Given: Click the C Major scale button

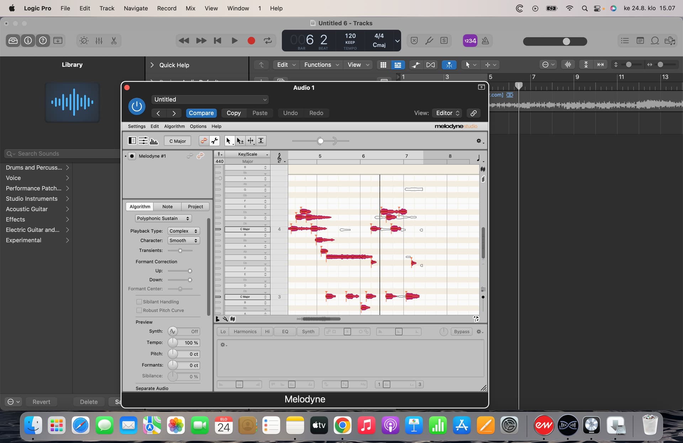Looking at the screenshot, I should [x=178, y=141].
